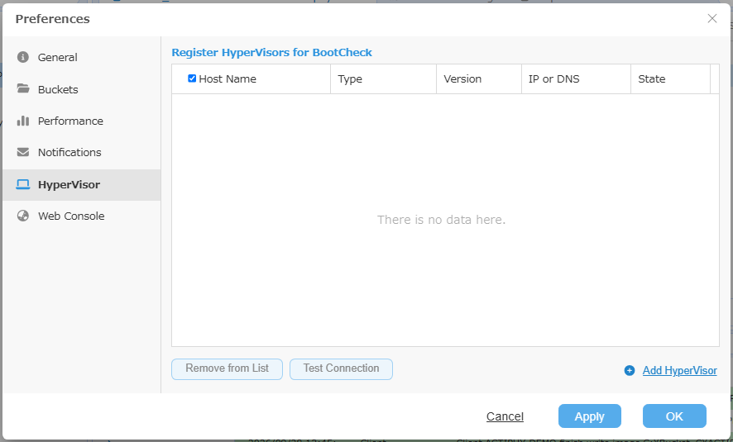Click the plus icon beside Add HyperVisor

coord(630,371)
